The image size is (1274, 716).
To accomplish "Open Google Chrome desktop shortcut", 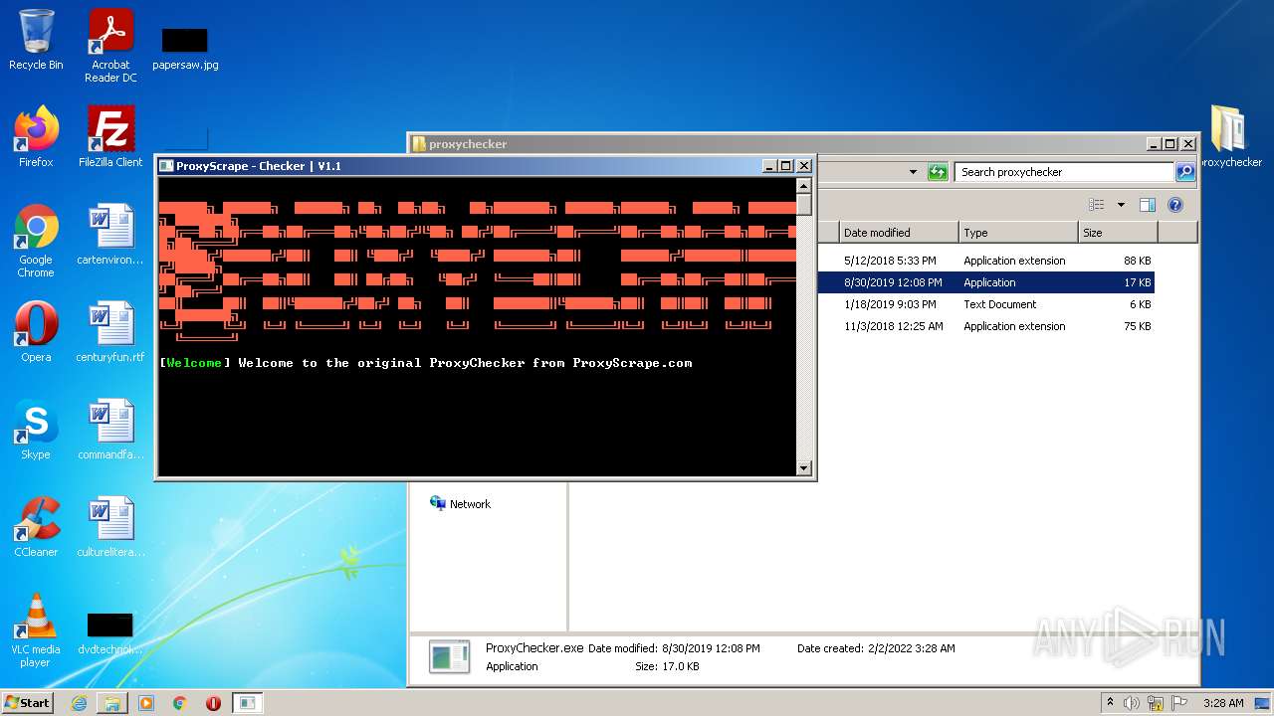I will (x=36, y=241).
